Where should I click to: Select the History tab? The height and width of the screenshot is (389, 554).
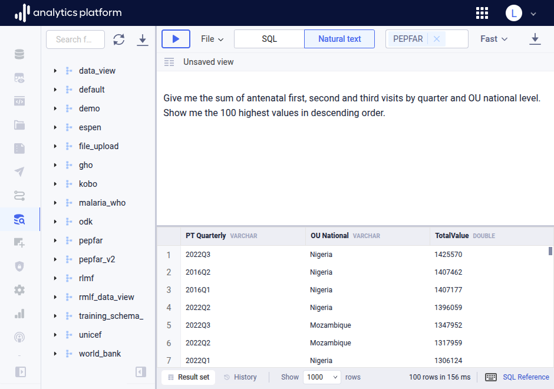[240, 377]
